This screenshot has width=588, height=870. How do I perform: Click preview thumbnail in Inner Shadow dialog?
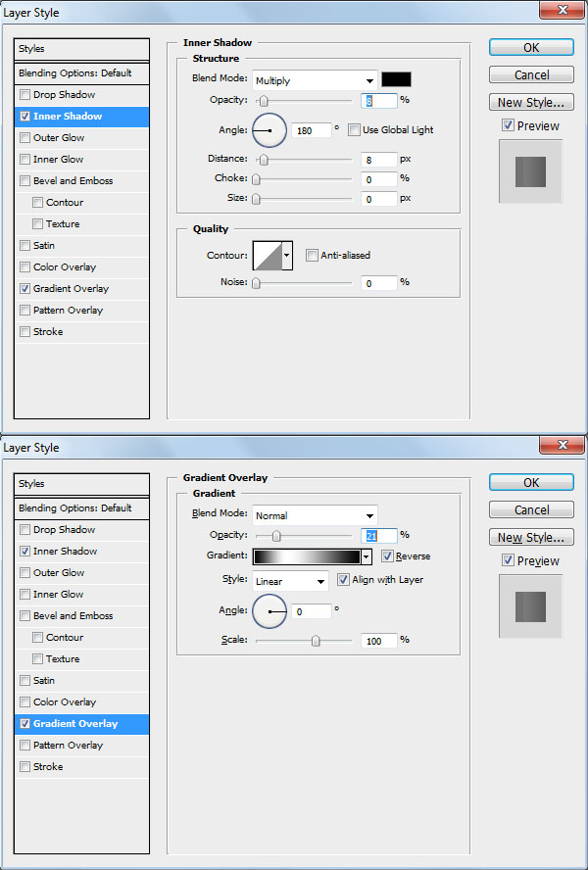click(530, 171)
